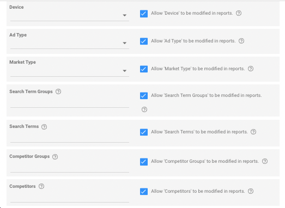Image resolution: width=285 pixels, height=208 pixels.
Task: Click help icon next to Market Type modify option
Action: pyautogui.click(x=251, y=69)
